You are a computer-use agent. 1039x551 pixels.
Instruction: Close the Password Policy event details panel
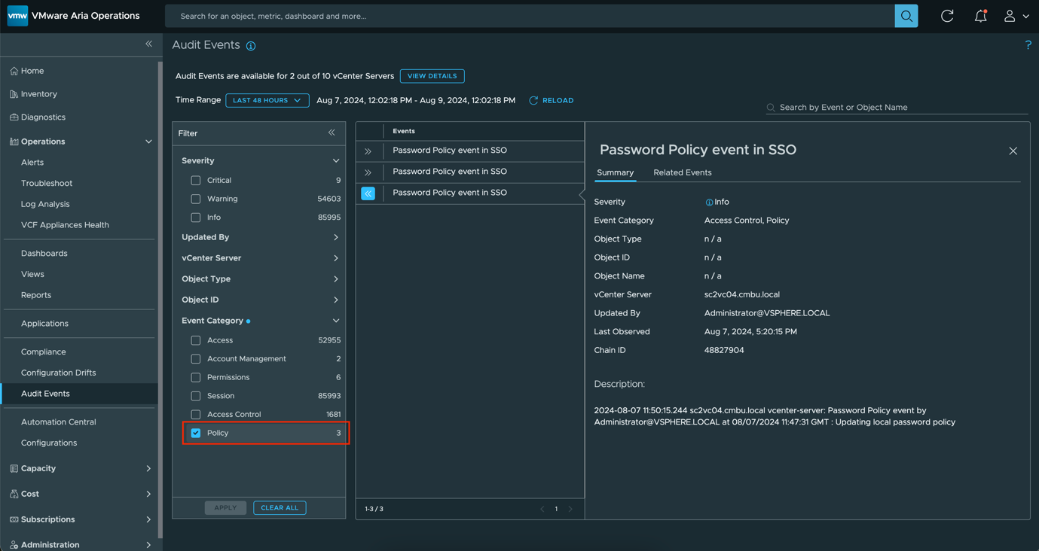[1013, 151]
